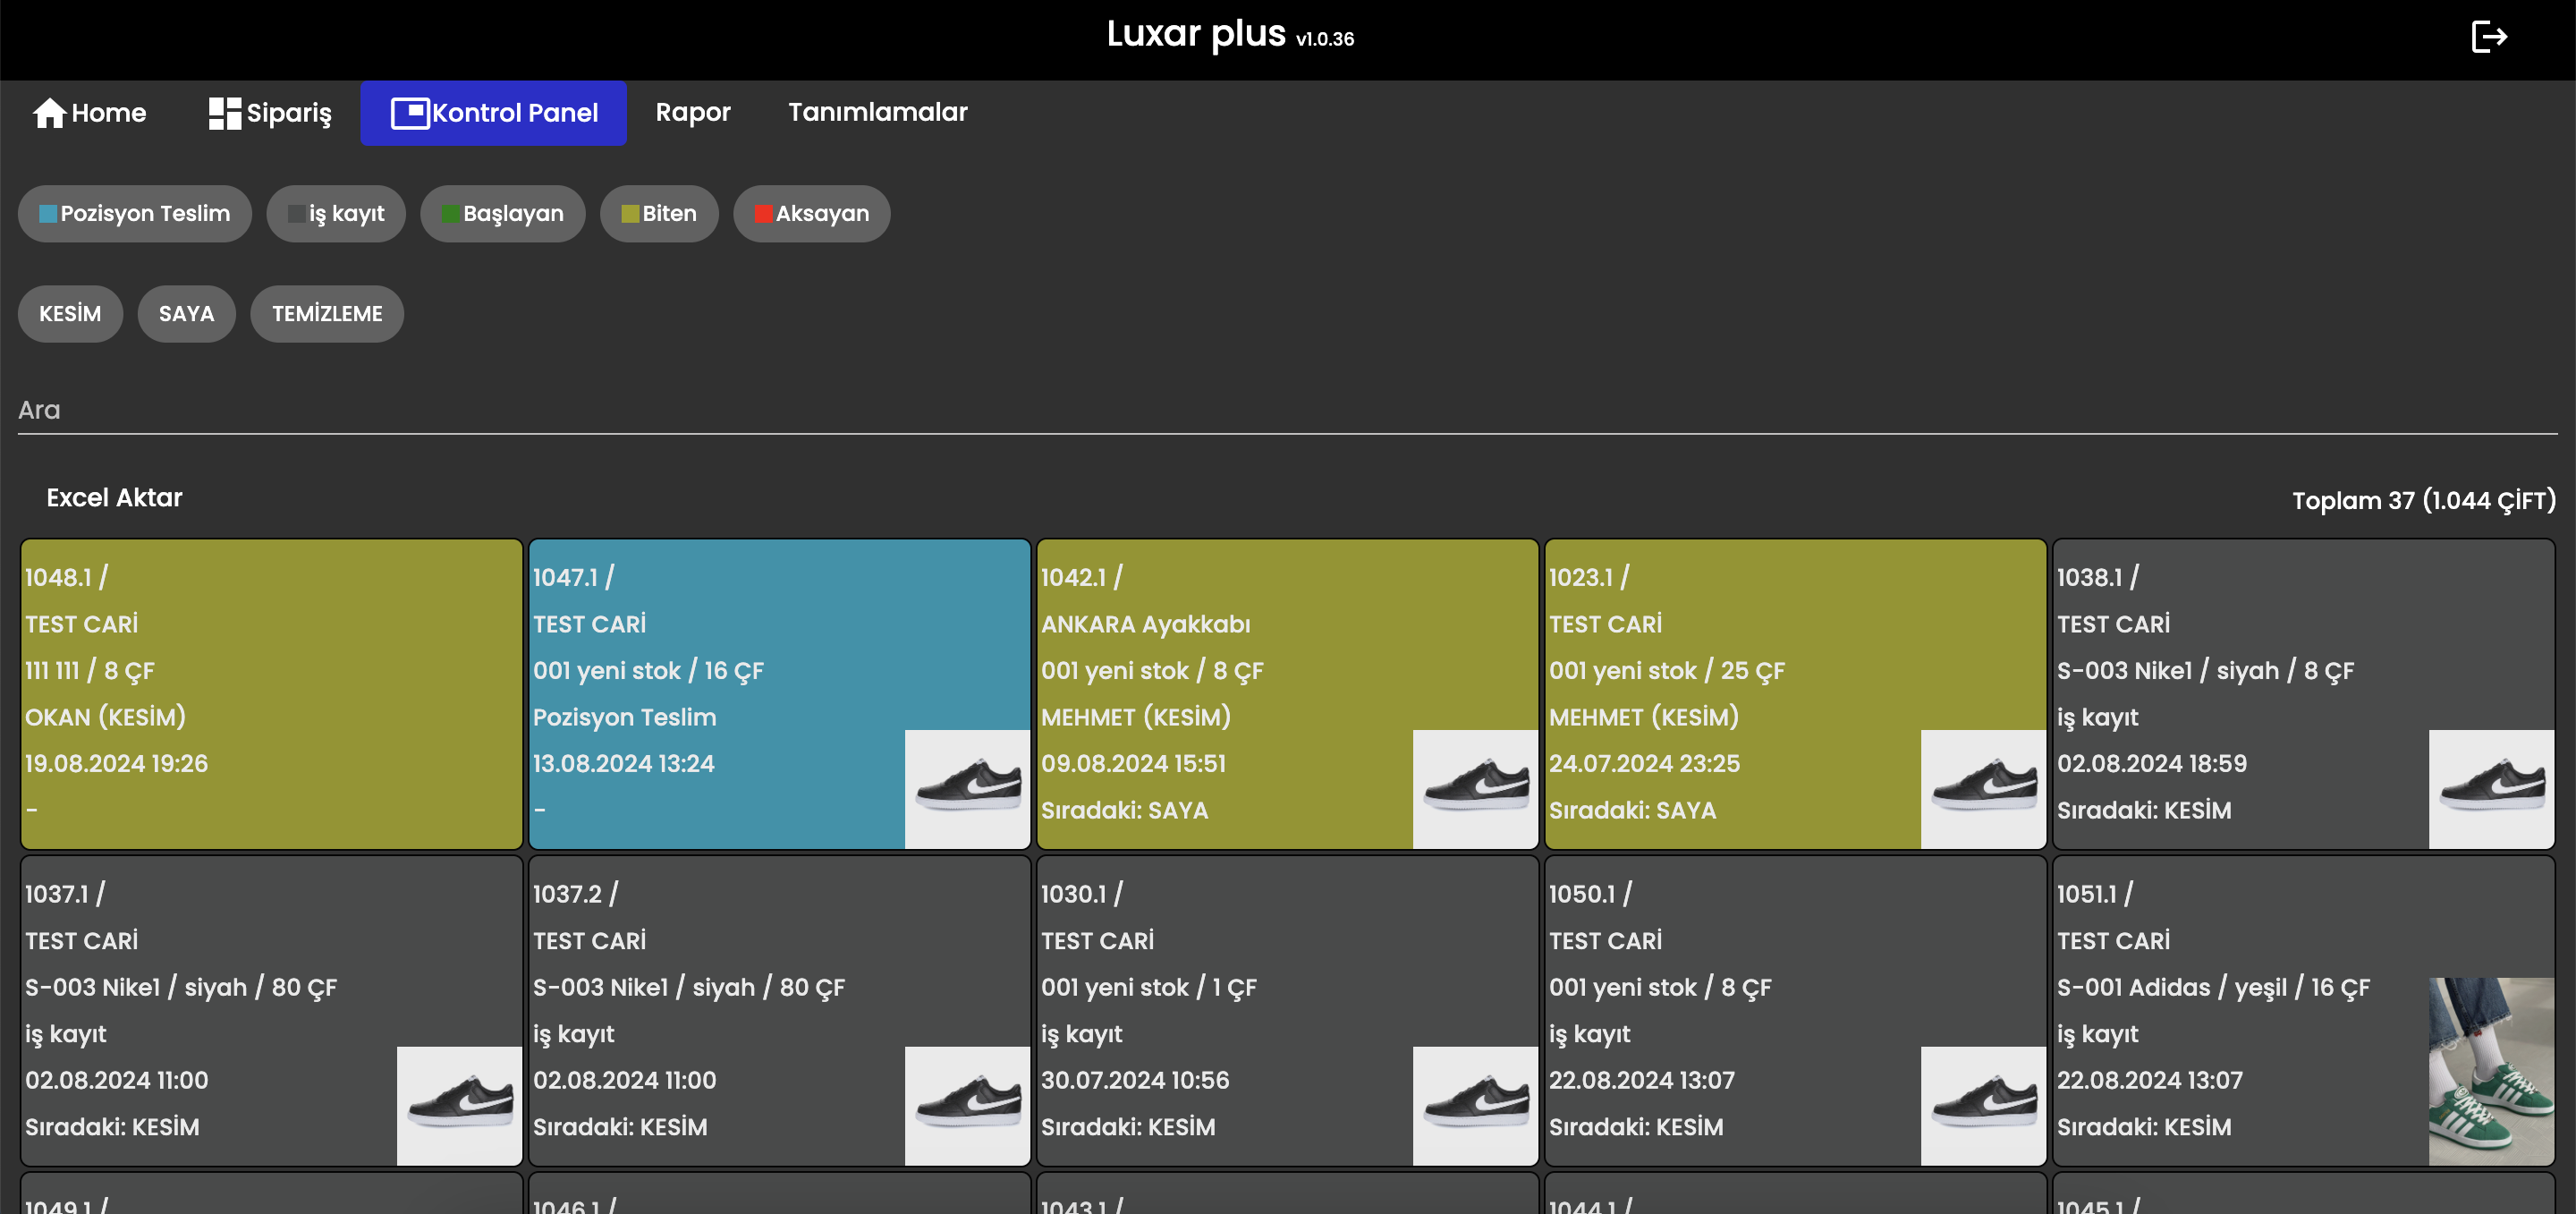This screenshot has height=1214, width=2576.
Task: Open the Tanımlamalar menu
Action: [x=877, y=112]
